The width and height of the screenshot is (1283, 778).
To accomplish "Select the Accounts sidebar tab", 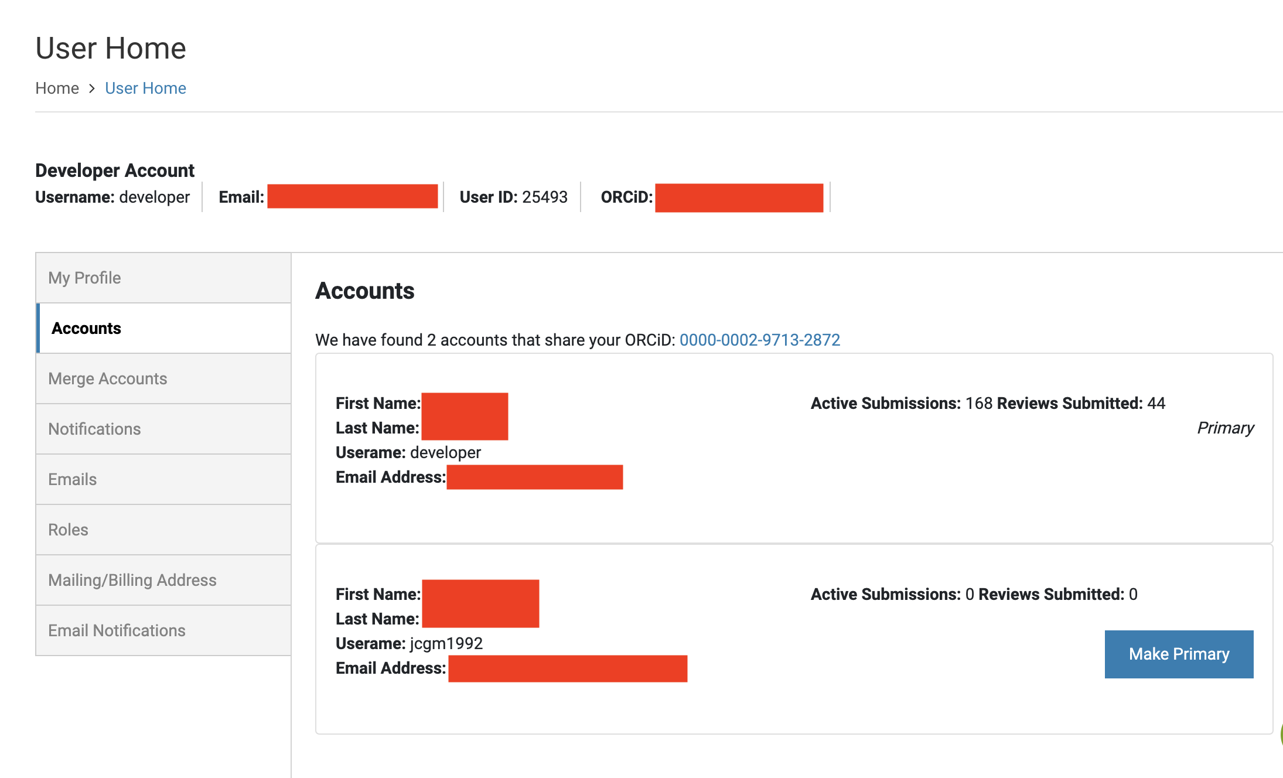I will click(87, 328).
